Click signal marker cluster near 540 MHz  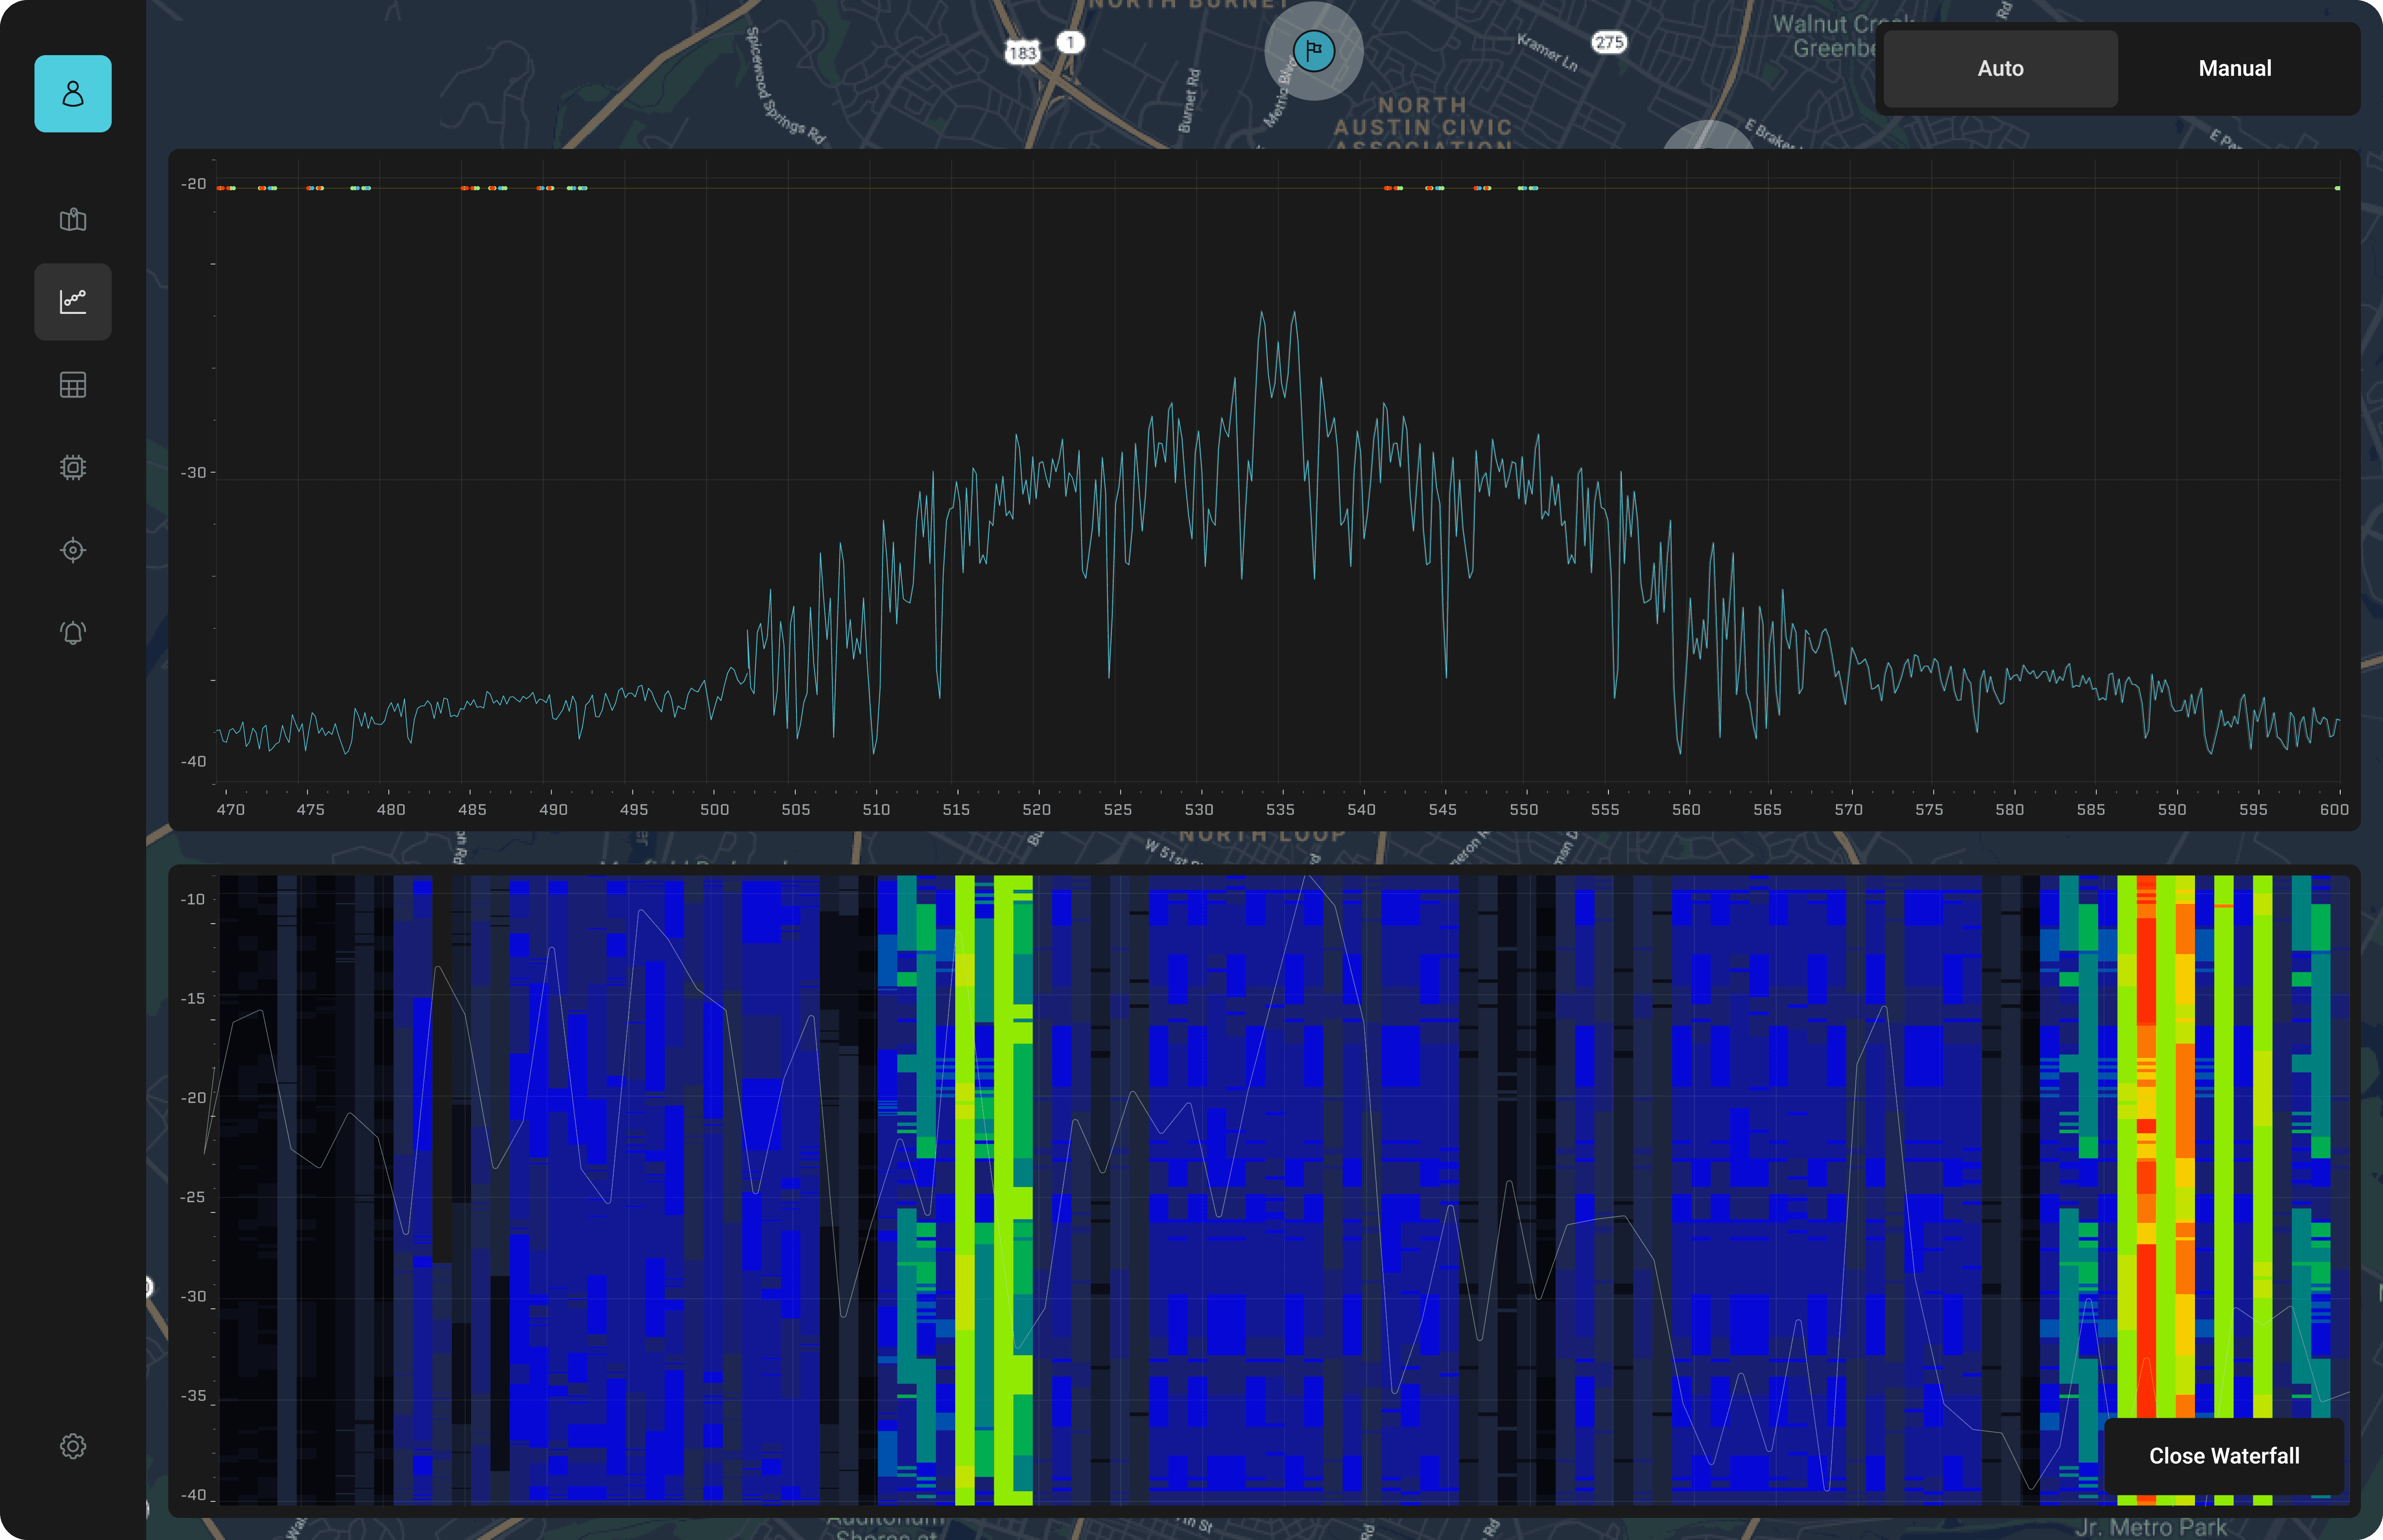1392,188
